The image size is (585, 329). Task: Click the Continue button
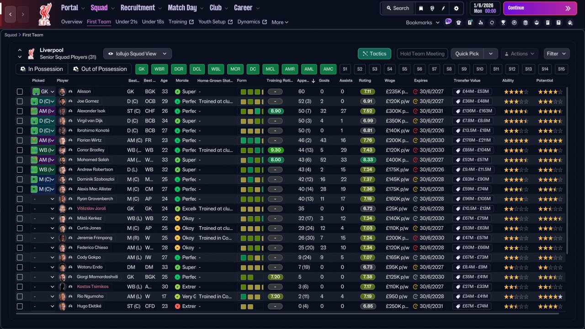(x=540, y=8)
